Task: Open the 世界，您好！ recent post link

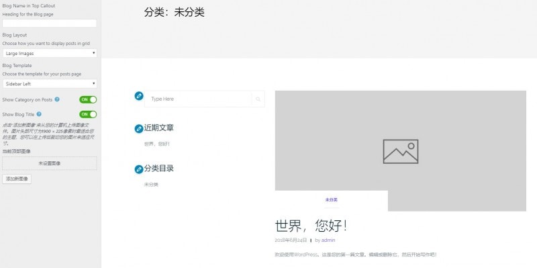Action: click(157, 144)
